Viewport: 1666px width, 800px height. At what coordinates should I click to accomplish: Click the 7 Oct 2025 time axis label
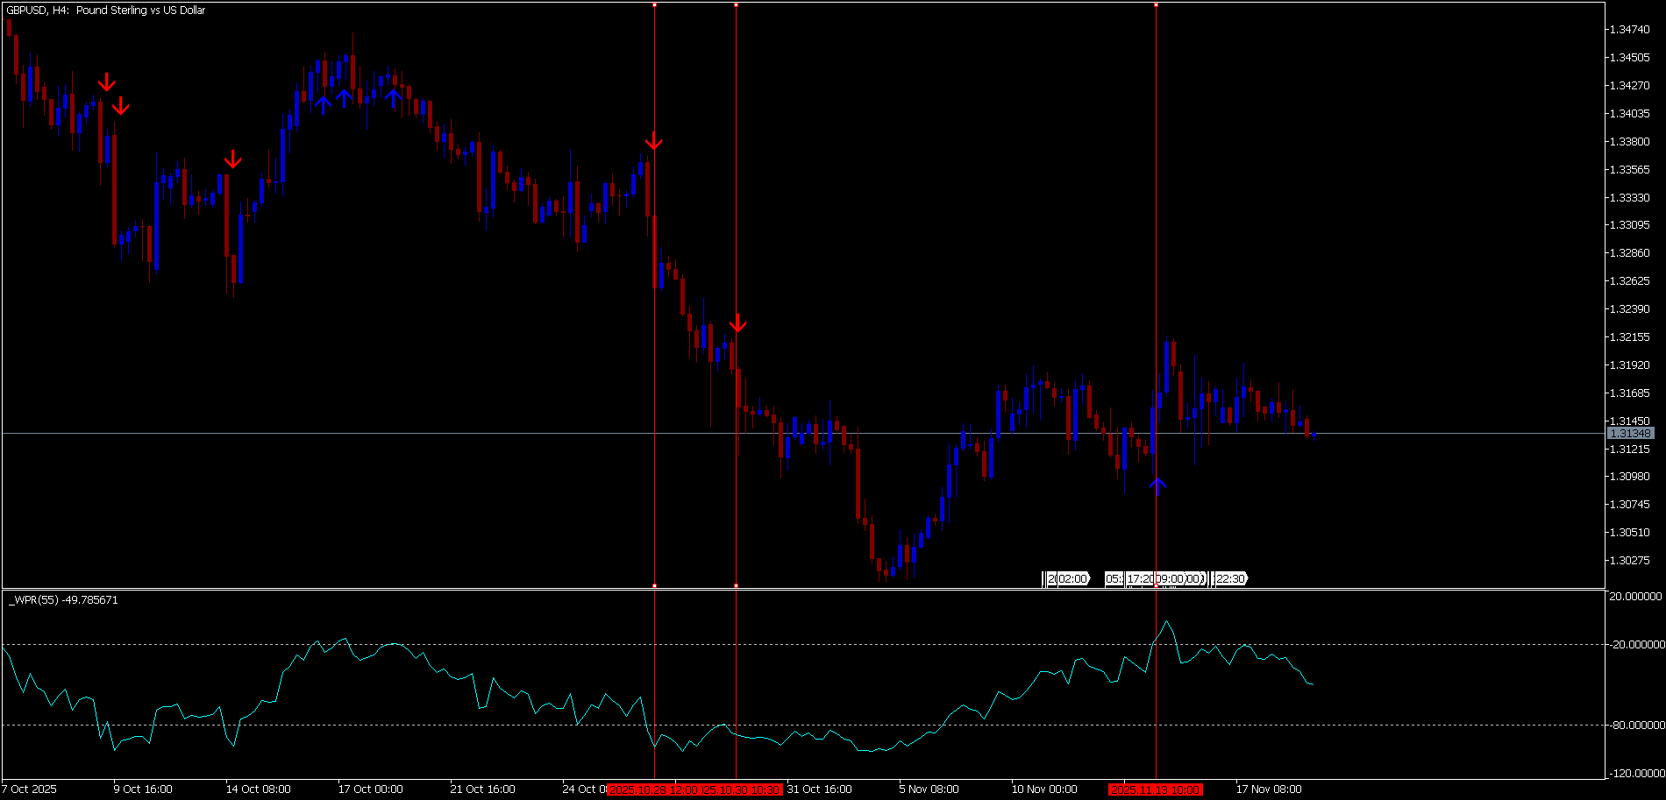(30, 789)
